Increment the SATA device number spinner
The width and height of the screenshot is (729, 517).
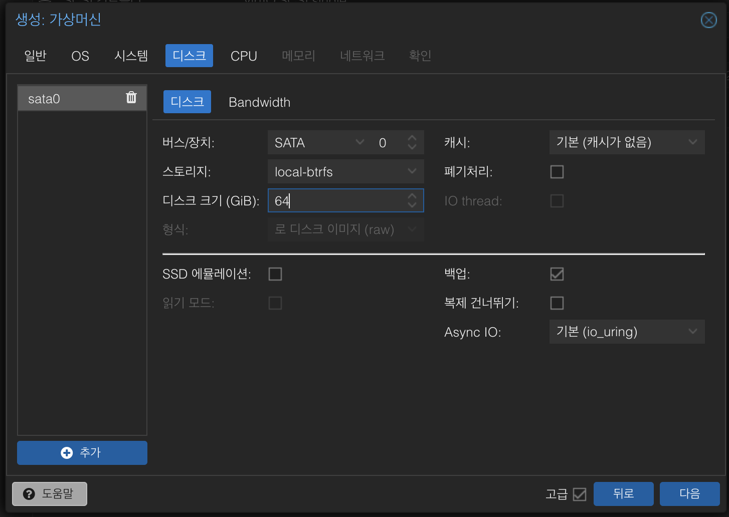pyautogui.click(x=412, y=138)
